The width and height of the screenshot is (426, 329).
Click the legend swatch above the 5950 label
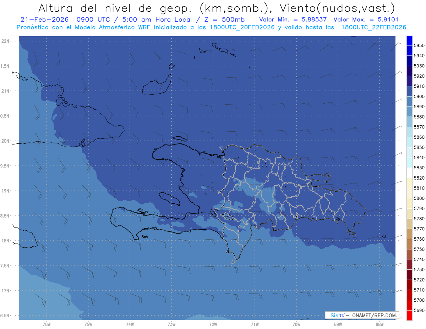(x=409, y=40)
